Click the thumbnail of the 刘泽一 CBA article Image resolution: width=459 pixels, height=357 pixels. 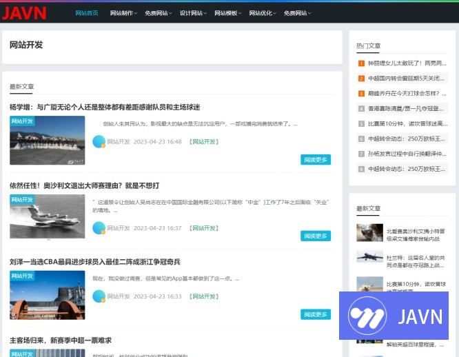47,295
